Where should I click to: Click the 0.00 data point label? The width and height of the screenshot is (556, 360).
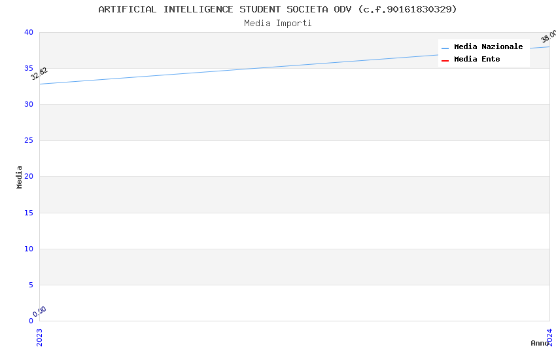coord(40,312)
